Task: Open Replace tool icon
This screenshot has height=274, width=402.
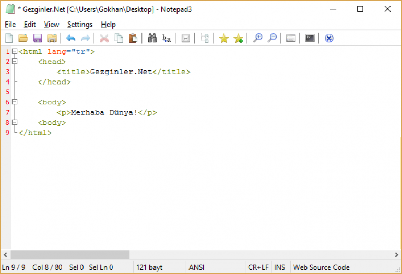Action: (167, 39)
